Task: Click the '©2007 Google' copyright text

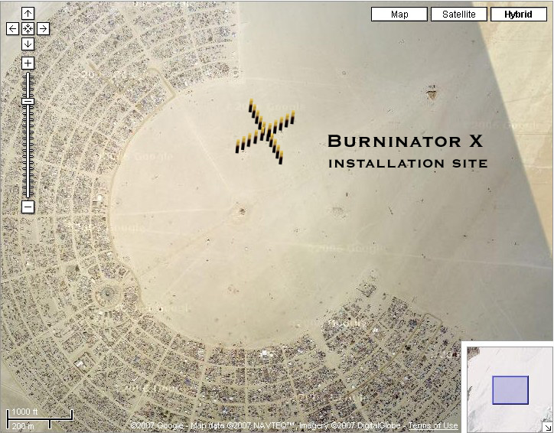Action: click(157, 425)
